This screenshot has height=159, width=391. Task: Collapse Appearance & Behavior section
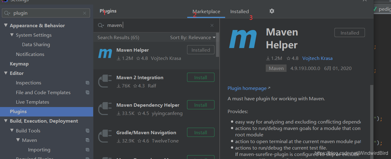[x=6, y=25]
